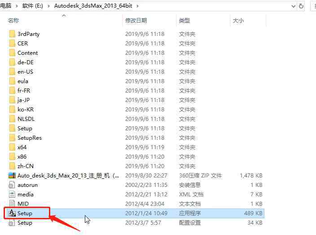Viewport: 316px width, 235px height.
Task: Click the 配置设置 type cell
Action: 189,223
